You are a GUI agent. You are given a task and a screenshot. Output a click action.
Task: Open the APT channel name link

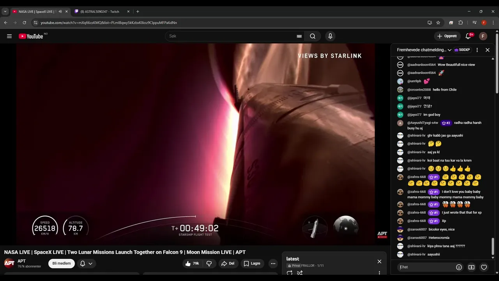point(21,261)
